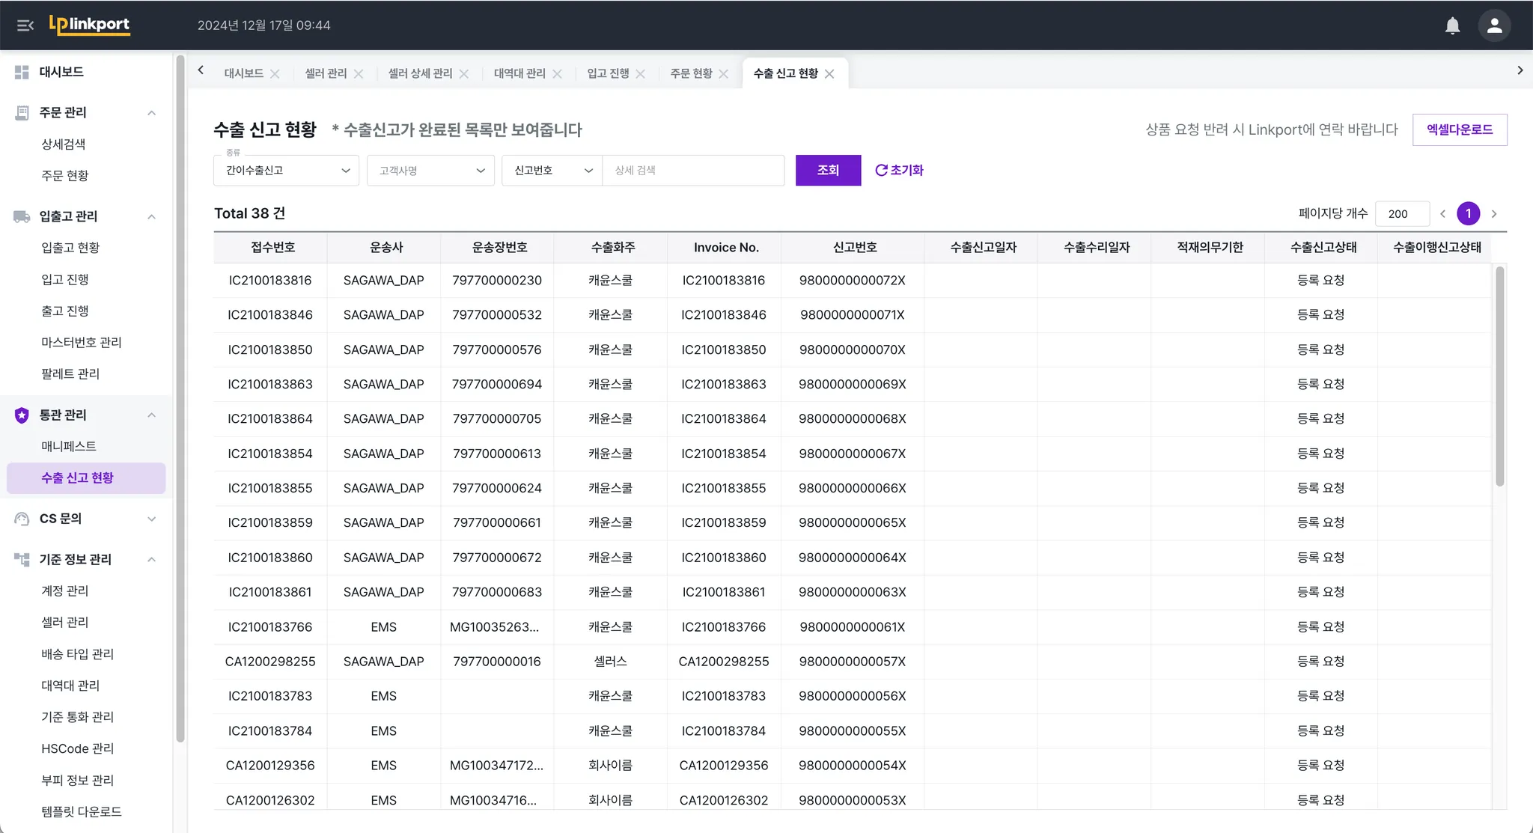The width and height of the screenshot is (1533, 833).
Task: Open the 간이수출신고 type dropdown
Action: (286, 171)
